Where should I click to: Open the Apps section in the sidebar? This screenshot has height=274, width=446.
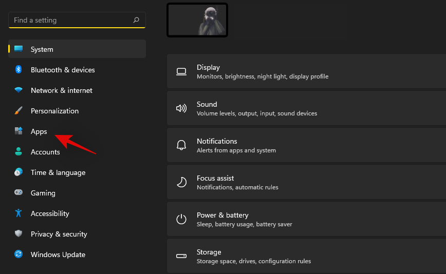point(39,131)
